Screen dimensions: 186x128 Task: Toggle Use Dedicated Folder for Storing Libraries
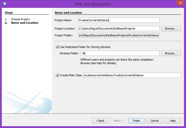tap(57, 47)
